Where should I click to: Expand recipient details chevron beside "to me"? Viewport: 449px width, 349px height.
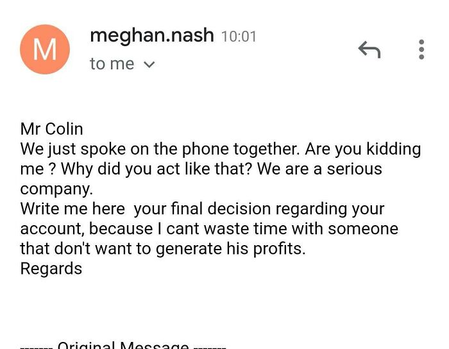[149, 65]
